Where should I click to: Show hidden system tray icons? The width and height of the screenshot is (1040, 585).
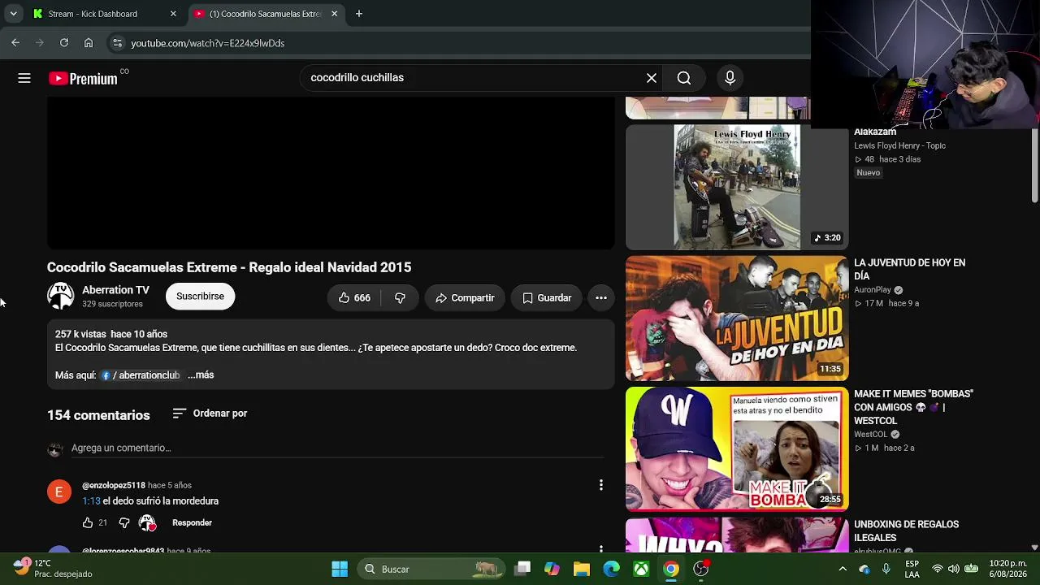[843, 569]
